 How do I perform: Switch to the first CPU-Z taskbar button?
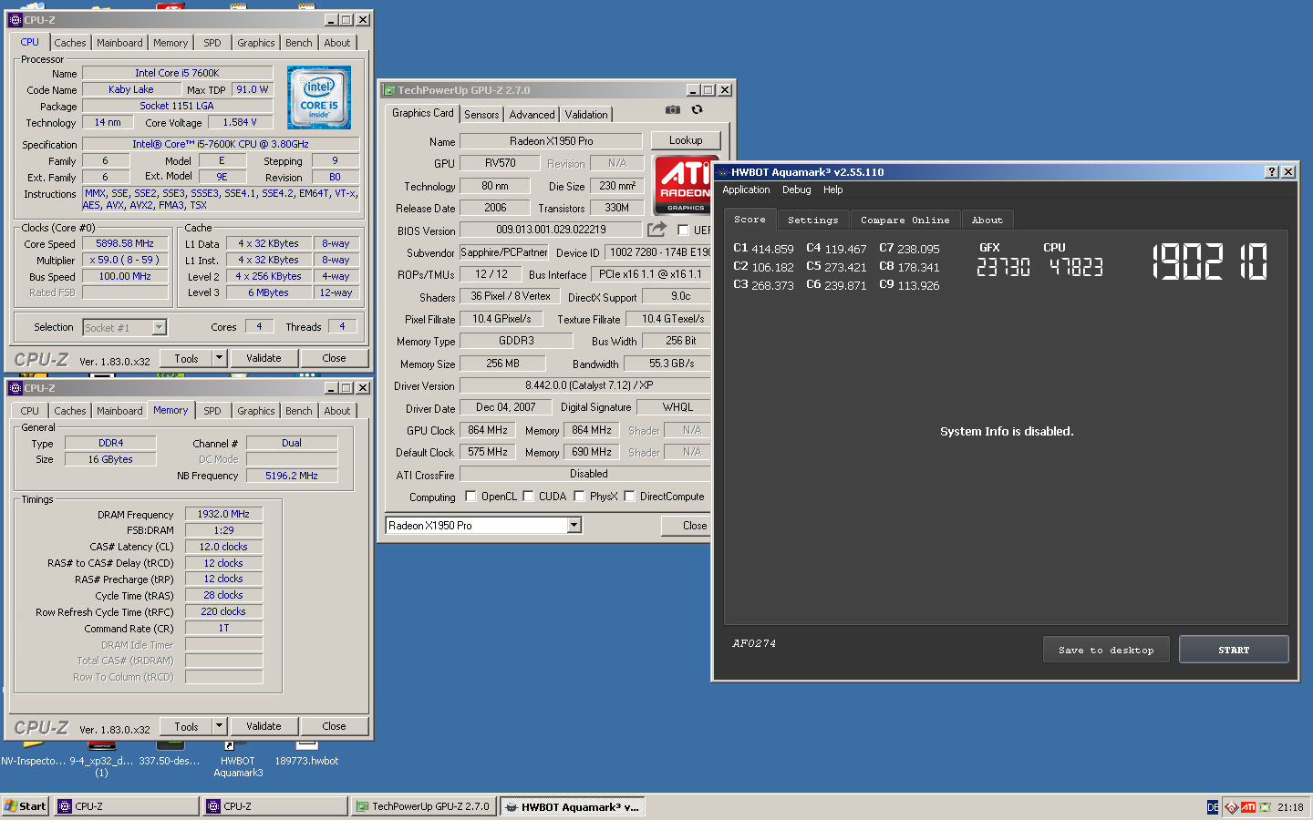[x=126, y=806]
